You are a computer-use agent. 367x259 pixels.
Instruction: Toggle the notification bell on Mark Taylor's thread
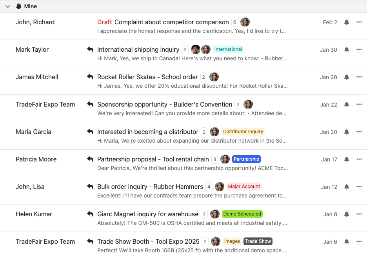347,50
